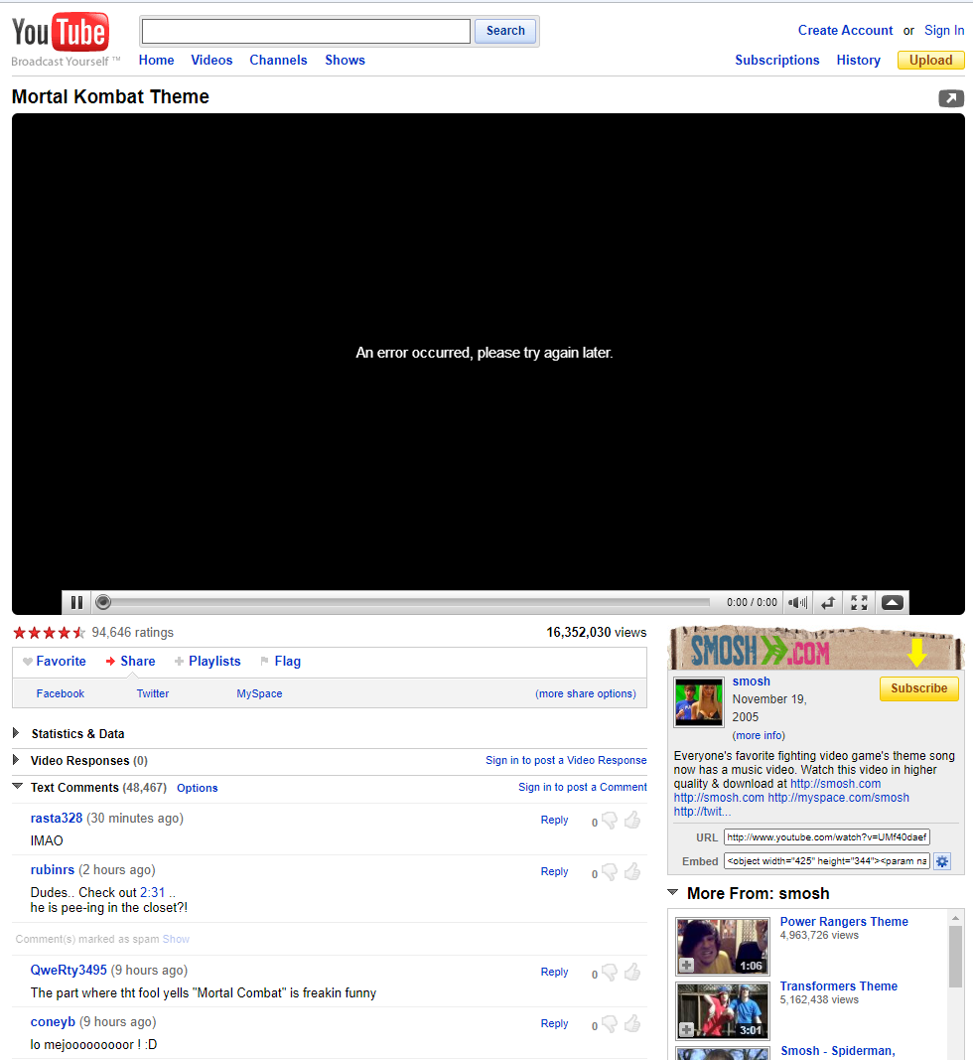The height and width of the screenshot is (1060, 973).
Task: Collapse the More From: smosh section
Action: click(673, 893)
